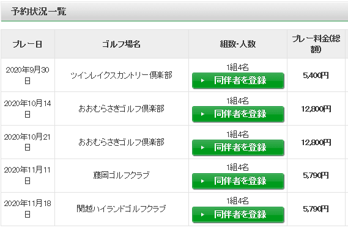348x228 pixels.
Task: Click the プレー日 column header
Action: coord(28,44)
